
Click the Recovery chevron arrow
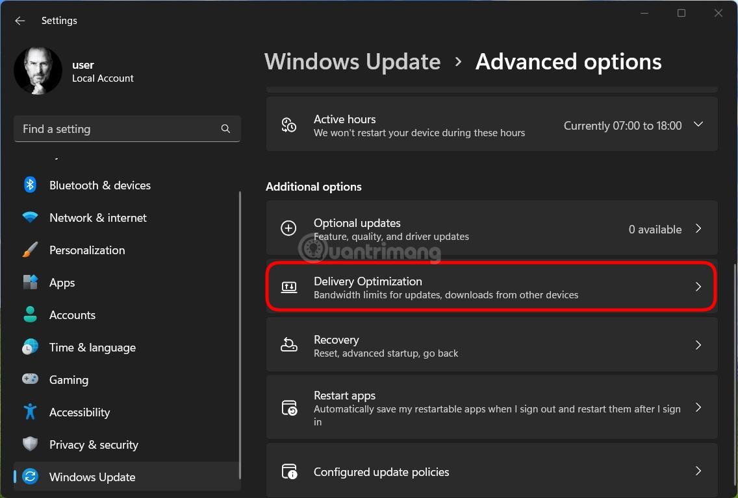698,345
